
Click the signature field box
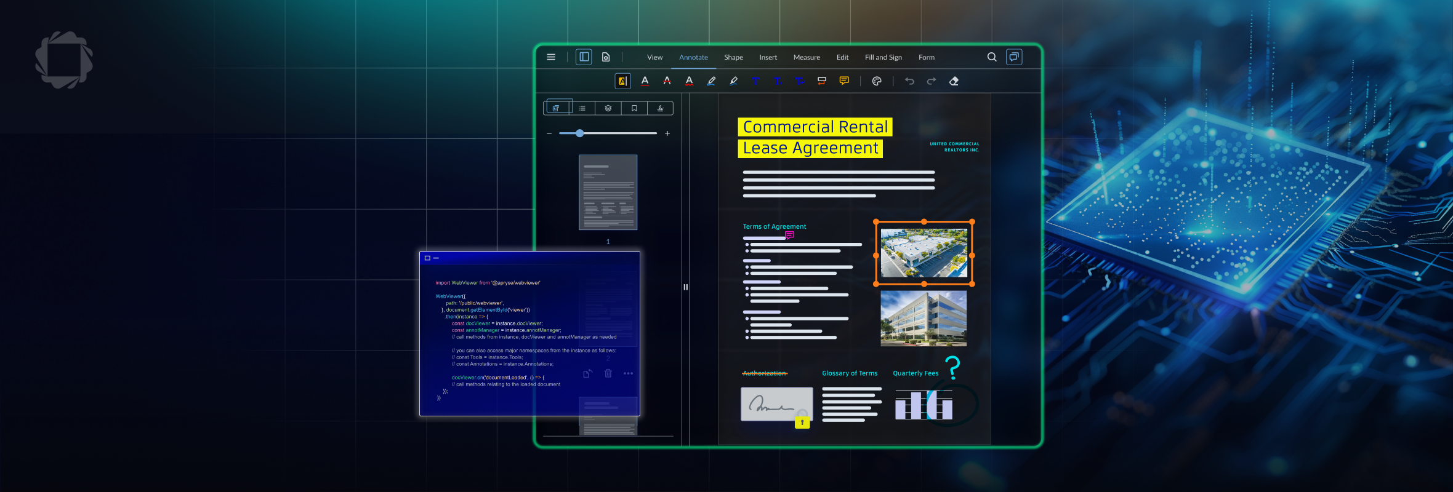click(776, 404)
